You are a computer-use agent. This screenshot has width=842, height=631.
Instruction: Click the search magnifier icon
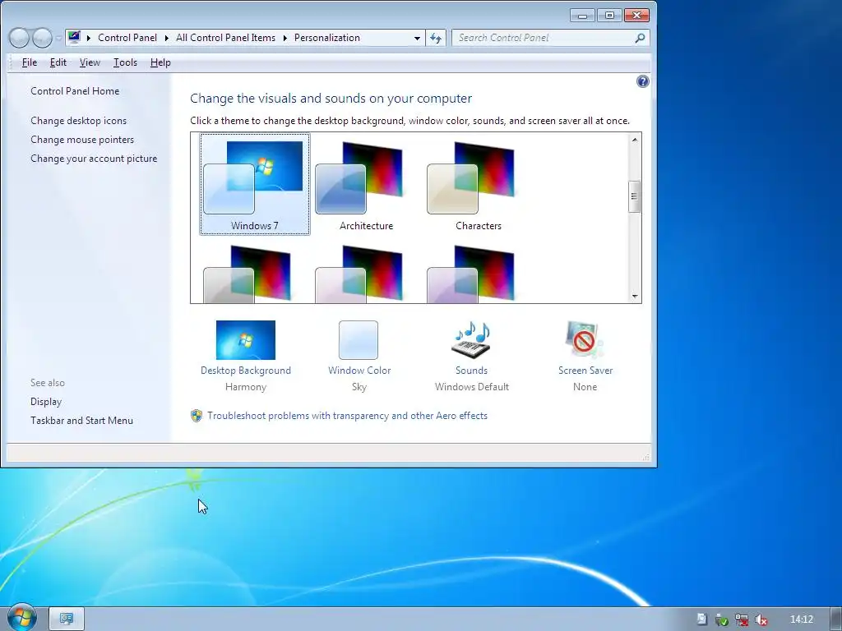coord(640,38)
